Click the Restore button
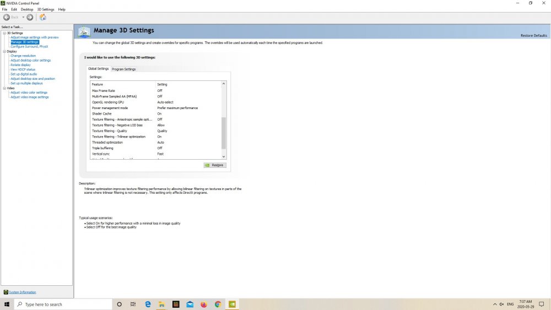 click(215, 165)
